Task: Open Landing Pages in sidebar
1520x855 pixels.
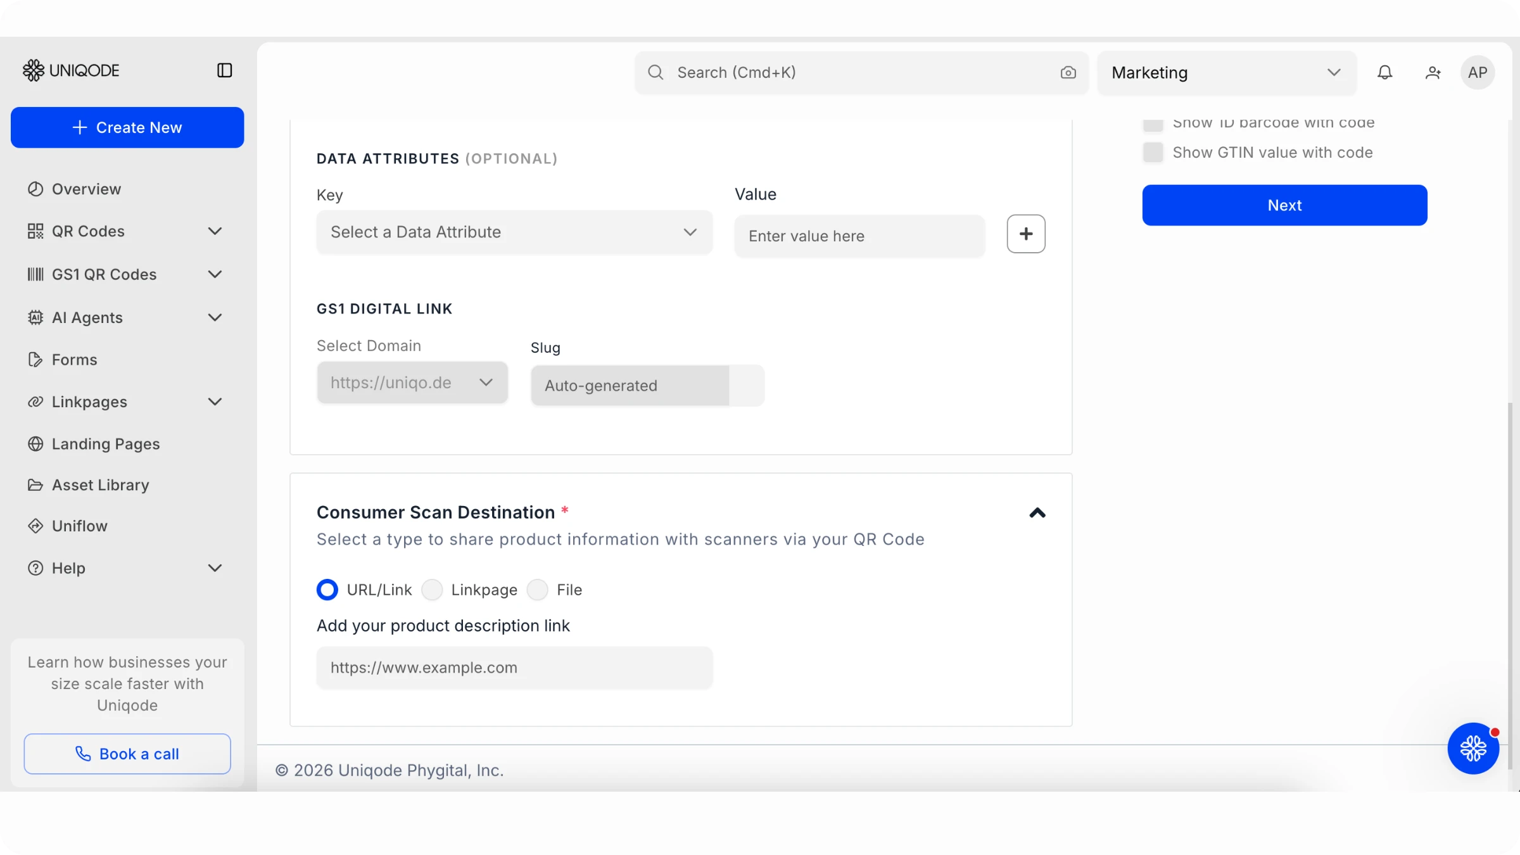Action: pos(105,444)
